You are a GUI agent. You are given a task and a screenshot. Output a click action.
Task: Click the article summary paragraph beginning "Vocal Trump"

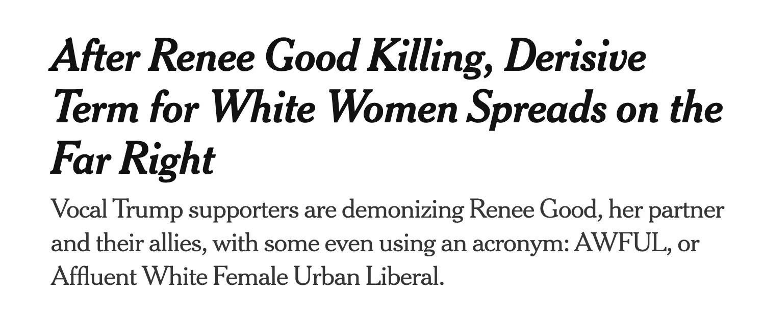tap(357, 244)
